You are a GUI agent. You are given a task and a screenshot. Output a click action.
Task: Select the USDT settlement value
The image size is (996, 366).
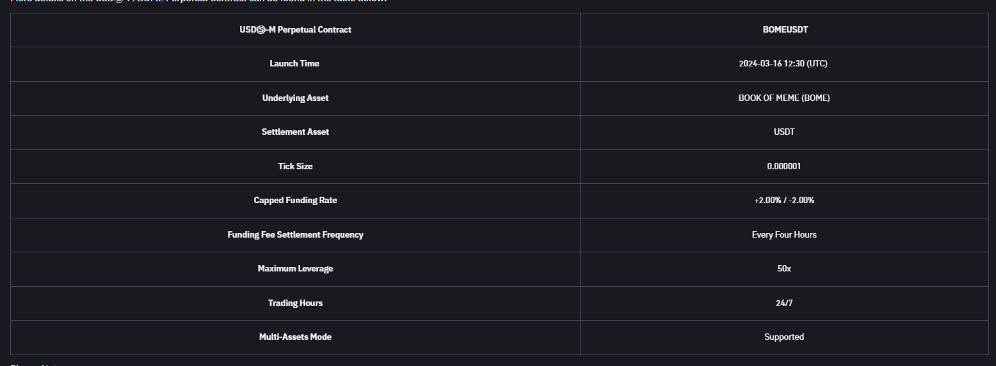coord(784,132)
